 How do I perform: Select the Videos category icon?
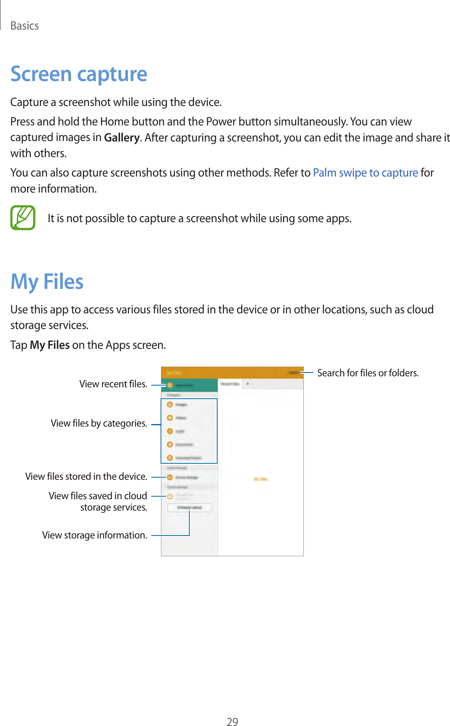tap(169, 418)
